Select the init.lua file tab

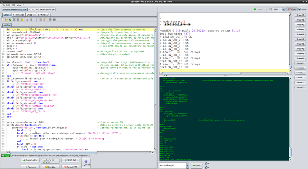[x=7, y=25]
